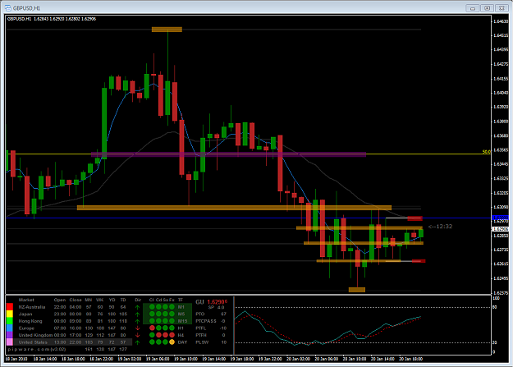Image resolution: width=513 pixels, height=367 pixels.
Task: Click the SP 4.0 spread value
Action: (216, 307)
